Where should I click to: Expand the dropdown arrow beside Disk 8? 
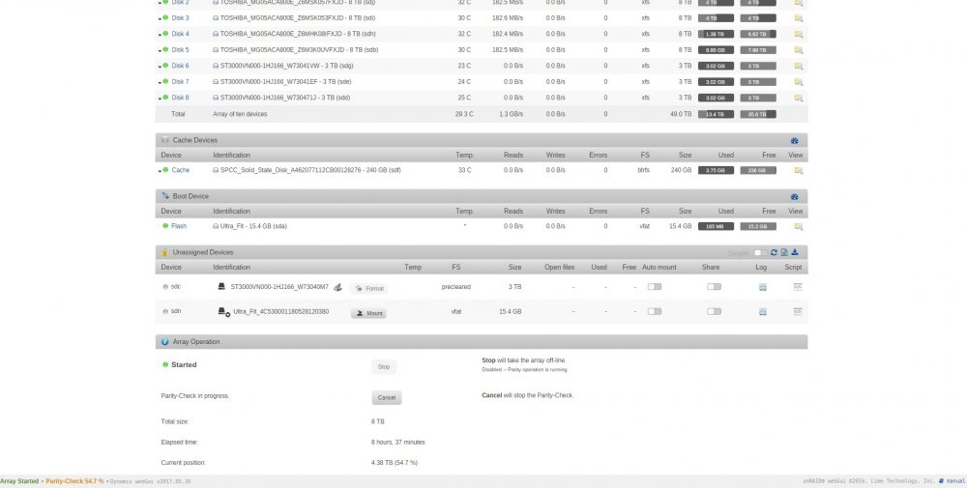point(160,99)
